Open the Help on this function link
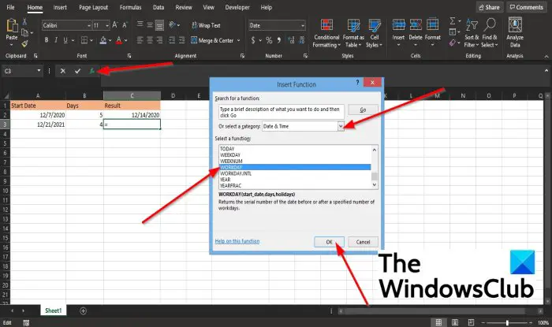Viewport: 552px width, 327px height. (237, 241)
